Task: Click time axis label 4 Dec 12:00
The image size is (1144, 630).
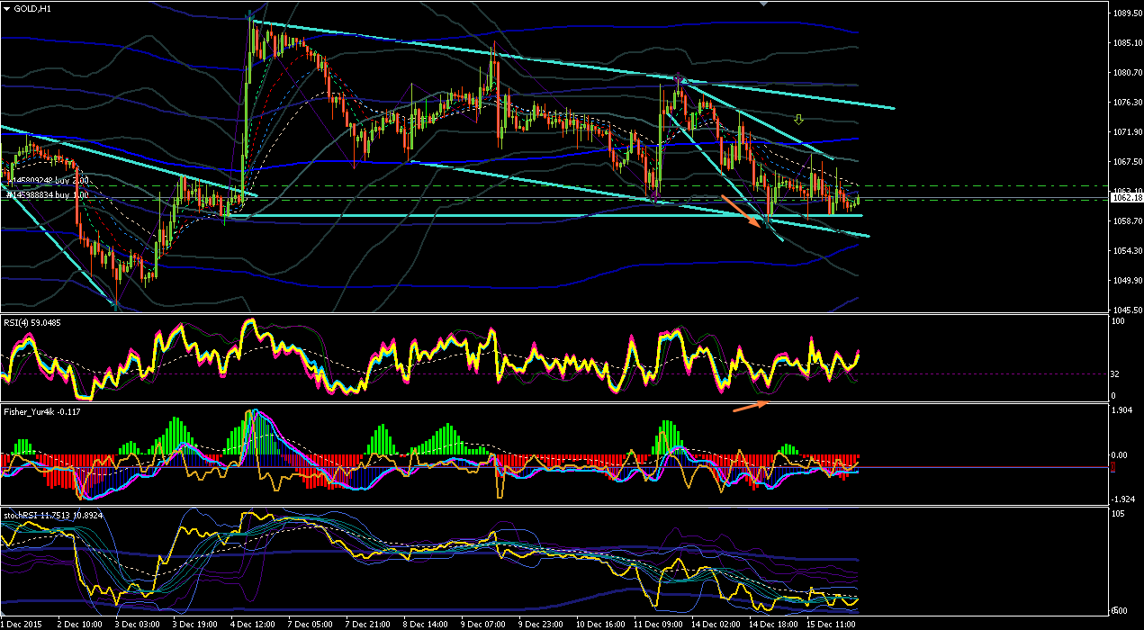Action: tap(255, 623)
